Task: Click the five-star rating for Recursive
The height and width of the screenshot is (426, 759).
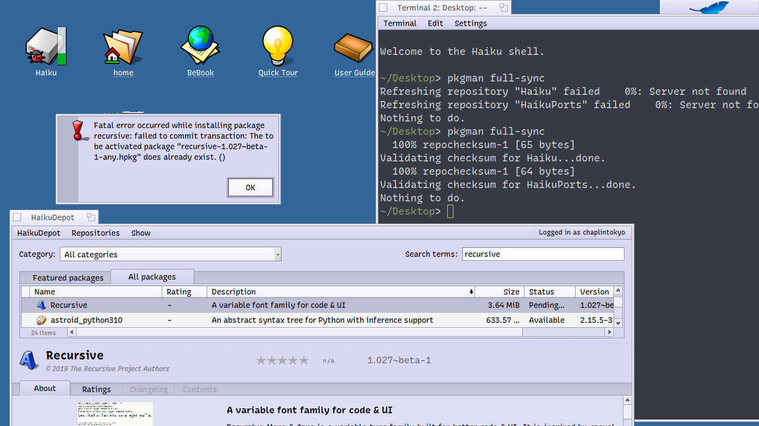Action: [x=282, y=361]
